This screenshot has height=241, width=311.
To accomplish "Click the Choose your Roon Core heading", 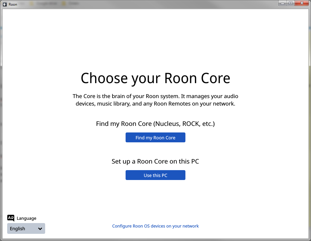I will [155, 78].
